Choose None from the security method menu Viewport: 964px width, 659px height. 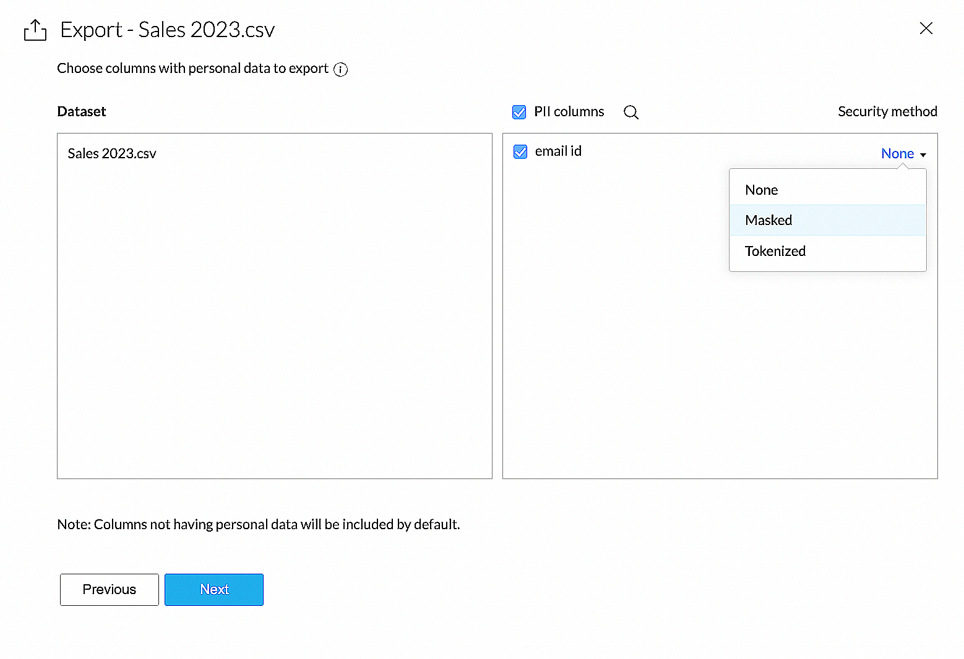click(762, 190)
